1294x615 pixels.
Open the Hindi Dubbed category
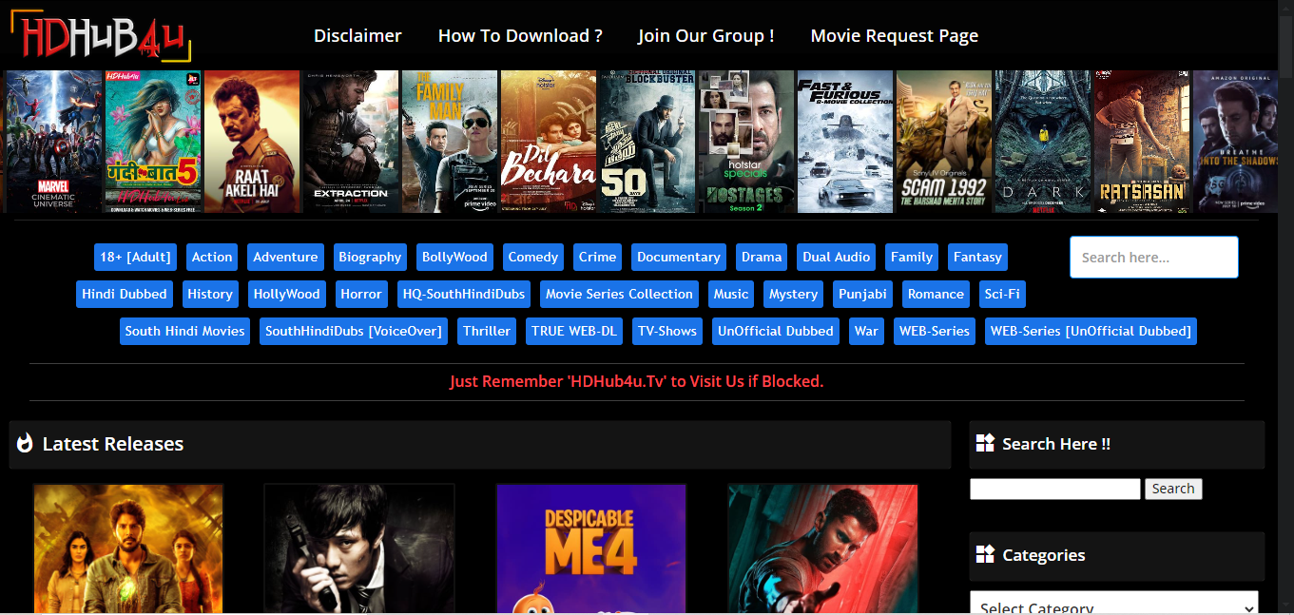[x=125, y=294]
